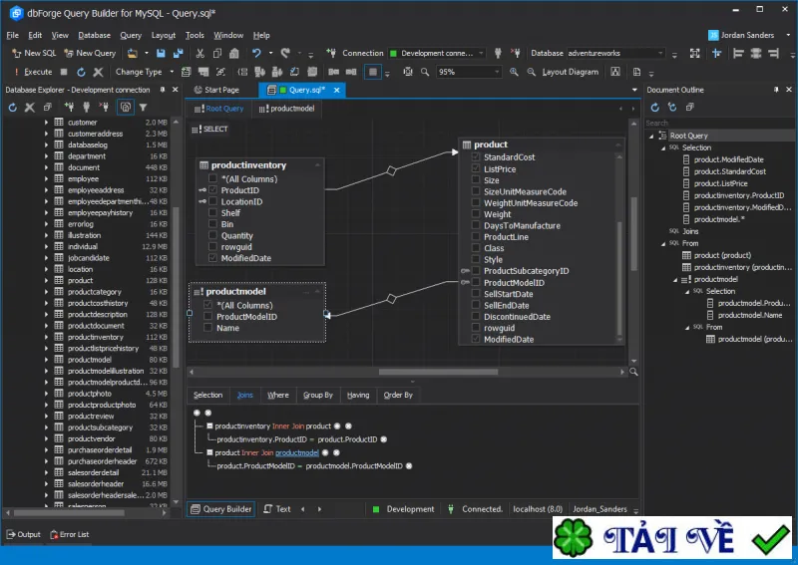Refresh the Database Explorer tree
The width and height of the screenshot is (798, 565).
[x=13, y=108]
